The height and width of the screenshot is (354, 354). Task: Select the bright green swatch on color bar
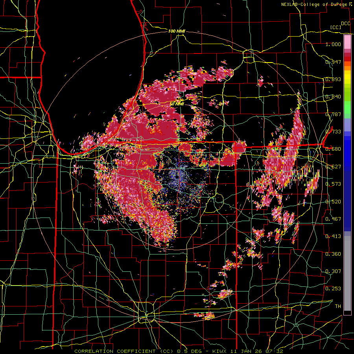pos(347,107)
